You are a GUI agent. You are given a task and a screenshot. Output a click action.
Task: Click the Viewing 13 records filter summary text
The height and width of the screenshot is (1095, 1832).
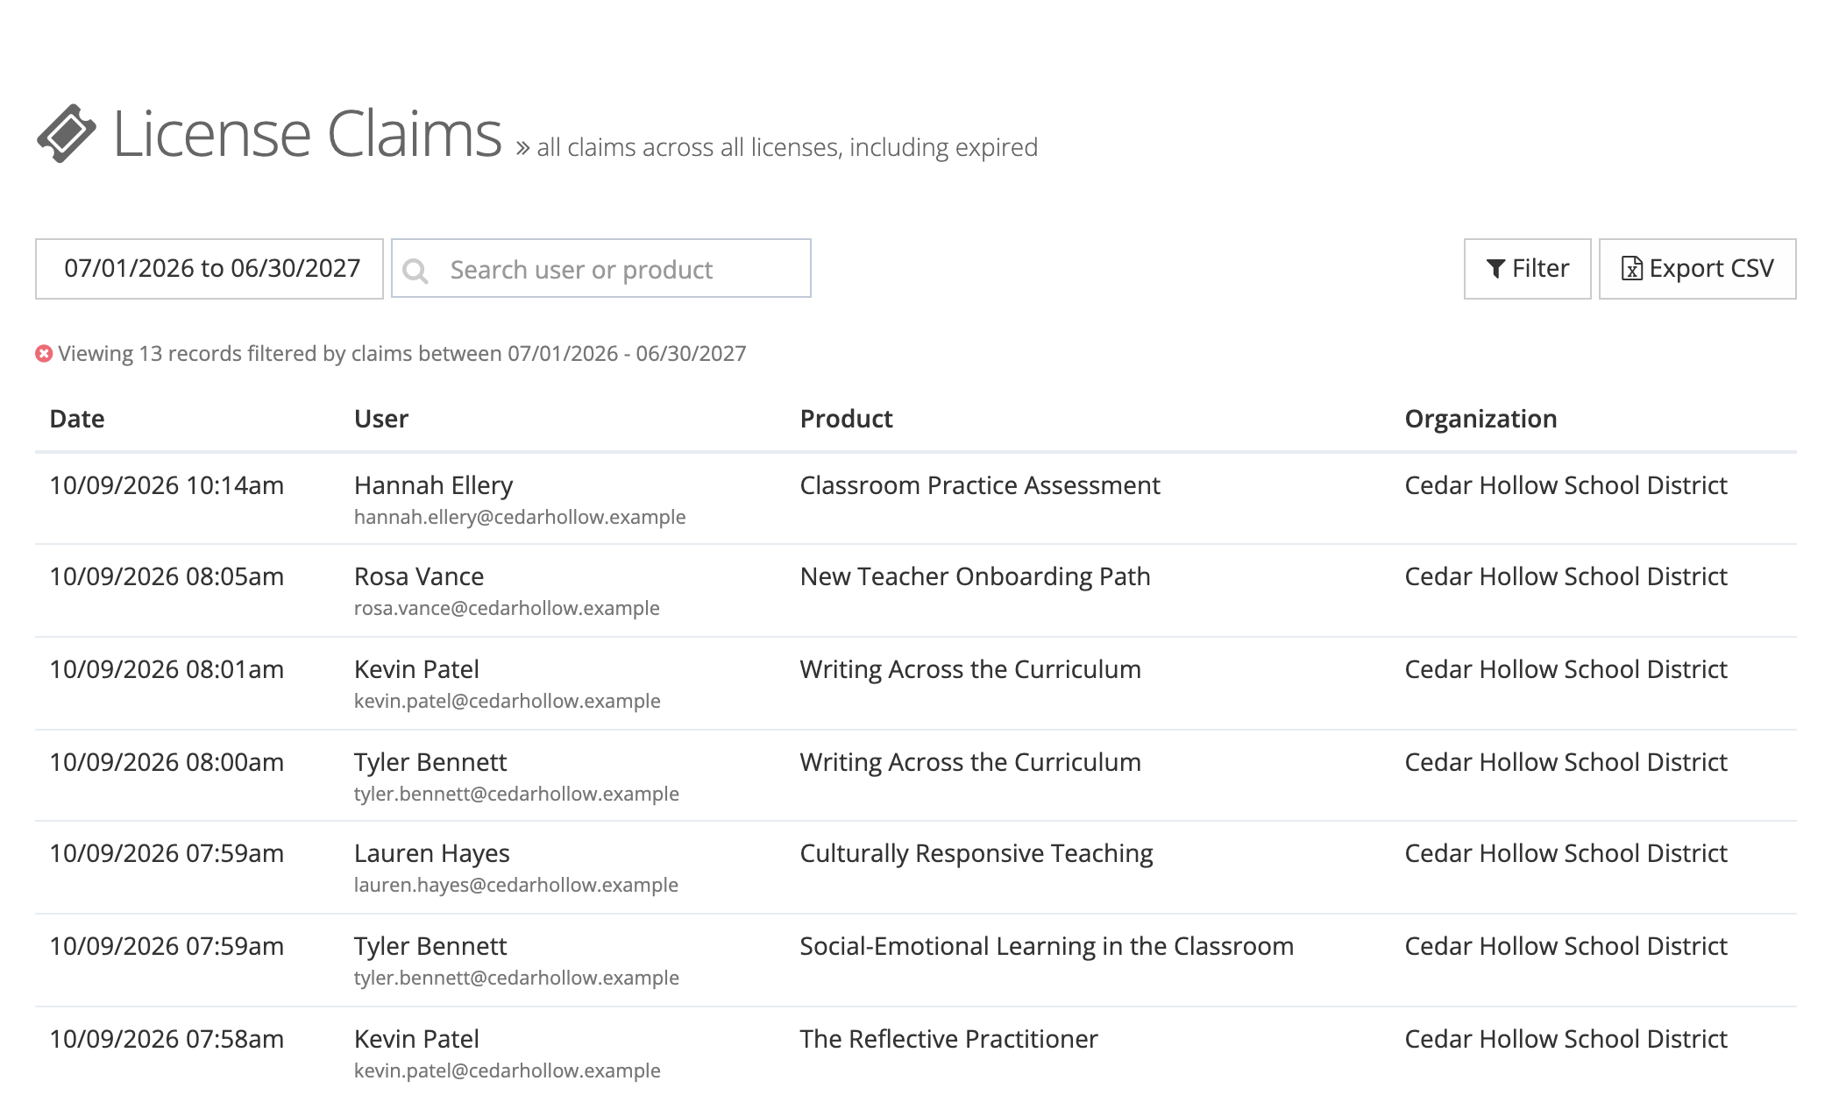point(402,354)
